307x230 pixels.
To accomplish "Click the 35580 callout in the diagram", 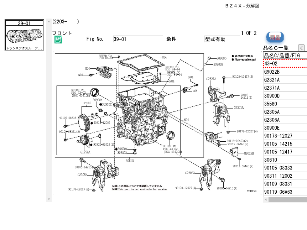I will 87,103.
